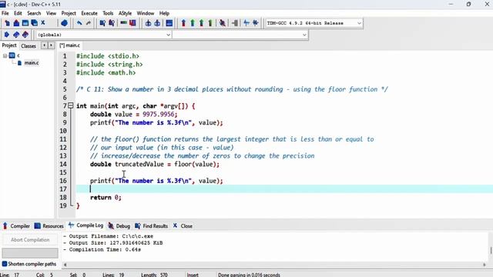Switch to the Project side tab
Viewport: 493px width, 277px height.
tap(9, 45)
